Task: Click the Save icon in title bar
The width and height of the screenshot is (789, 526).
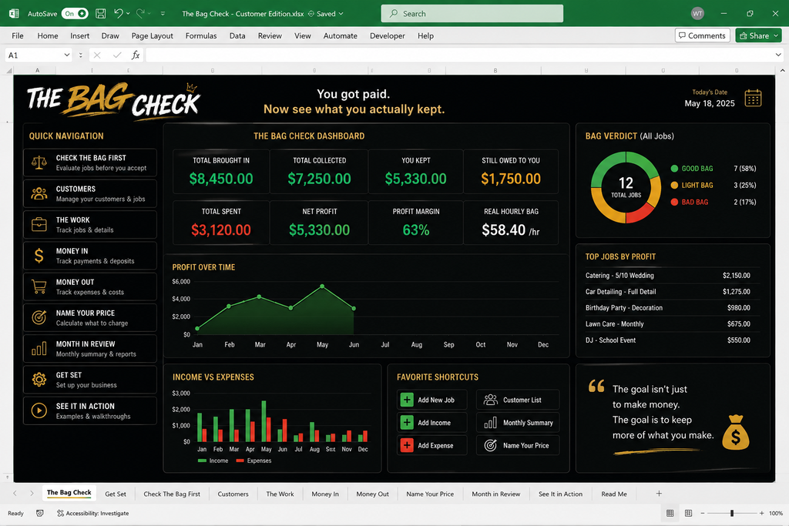Action: pos(101,14)
